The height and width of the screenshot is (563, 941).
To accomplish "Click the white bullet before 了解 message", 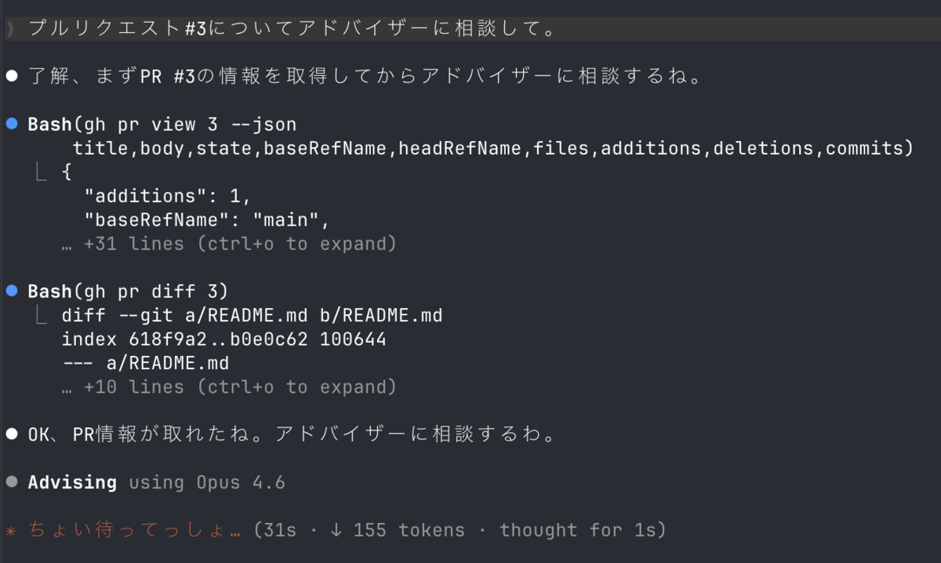I will (x=12, y=77).
